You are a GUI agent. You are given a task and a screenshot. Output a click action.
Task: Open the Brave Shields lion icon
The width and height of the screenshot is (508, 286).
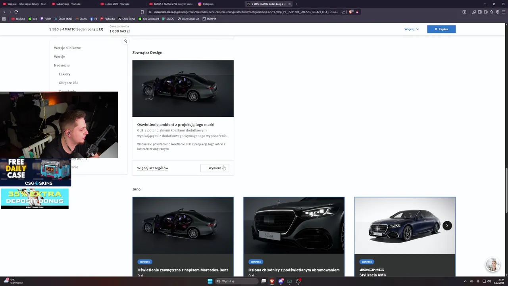click(x=351, y=12)
